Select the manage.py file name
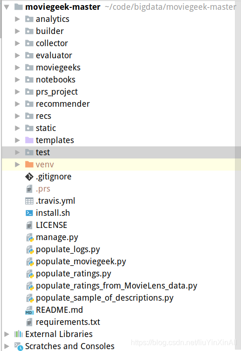Viewport: 241px width, 351px height. (x=57, y=237)
